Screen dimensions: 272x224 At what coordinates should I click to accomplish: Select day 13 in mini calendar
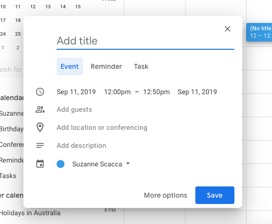(x=48, y=7)
